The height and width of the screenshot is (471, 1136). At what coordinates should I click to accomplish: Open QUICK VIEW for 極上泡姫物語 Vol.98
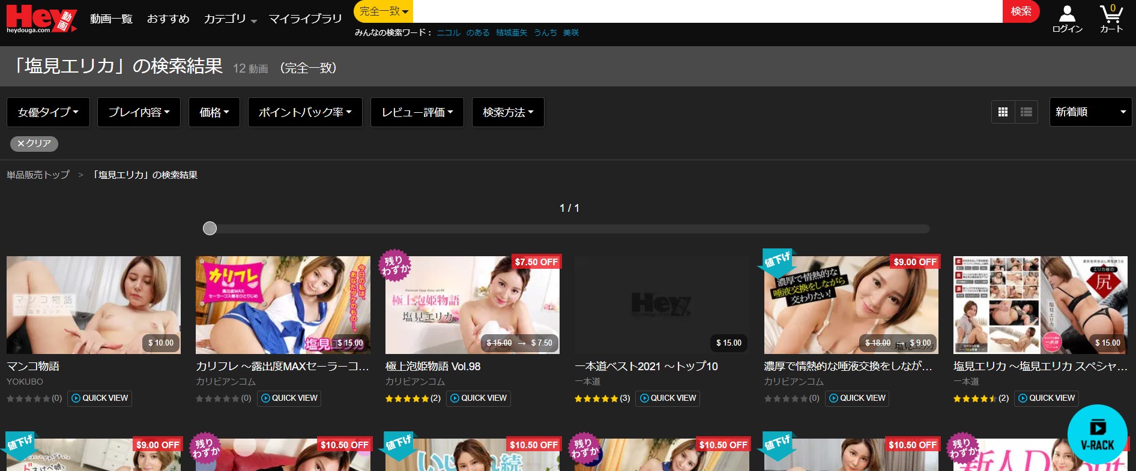(479, 398)
